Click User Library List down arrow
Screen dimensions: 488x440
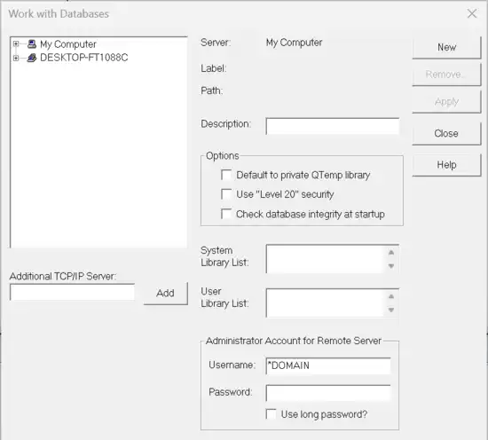point(391,310)
